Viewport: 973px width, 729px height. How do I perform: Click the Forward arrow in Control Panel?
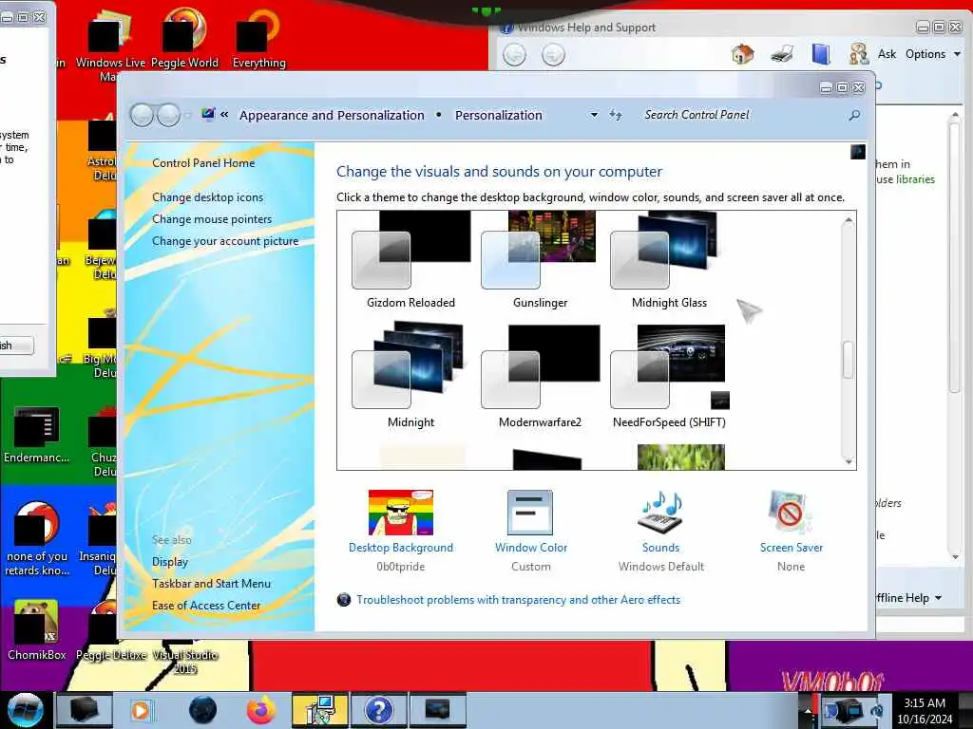click(x=168, y=115)
